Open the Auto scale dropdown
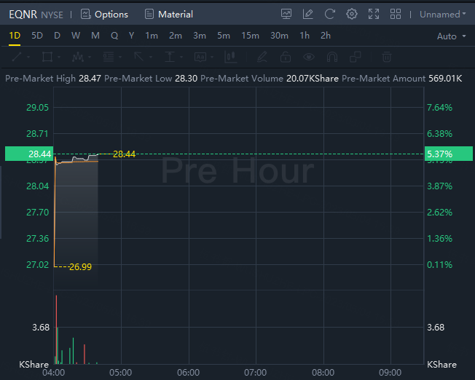The height and width of the screenshot is (380, 475). coord(451,36)
